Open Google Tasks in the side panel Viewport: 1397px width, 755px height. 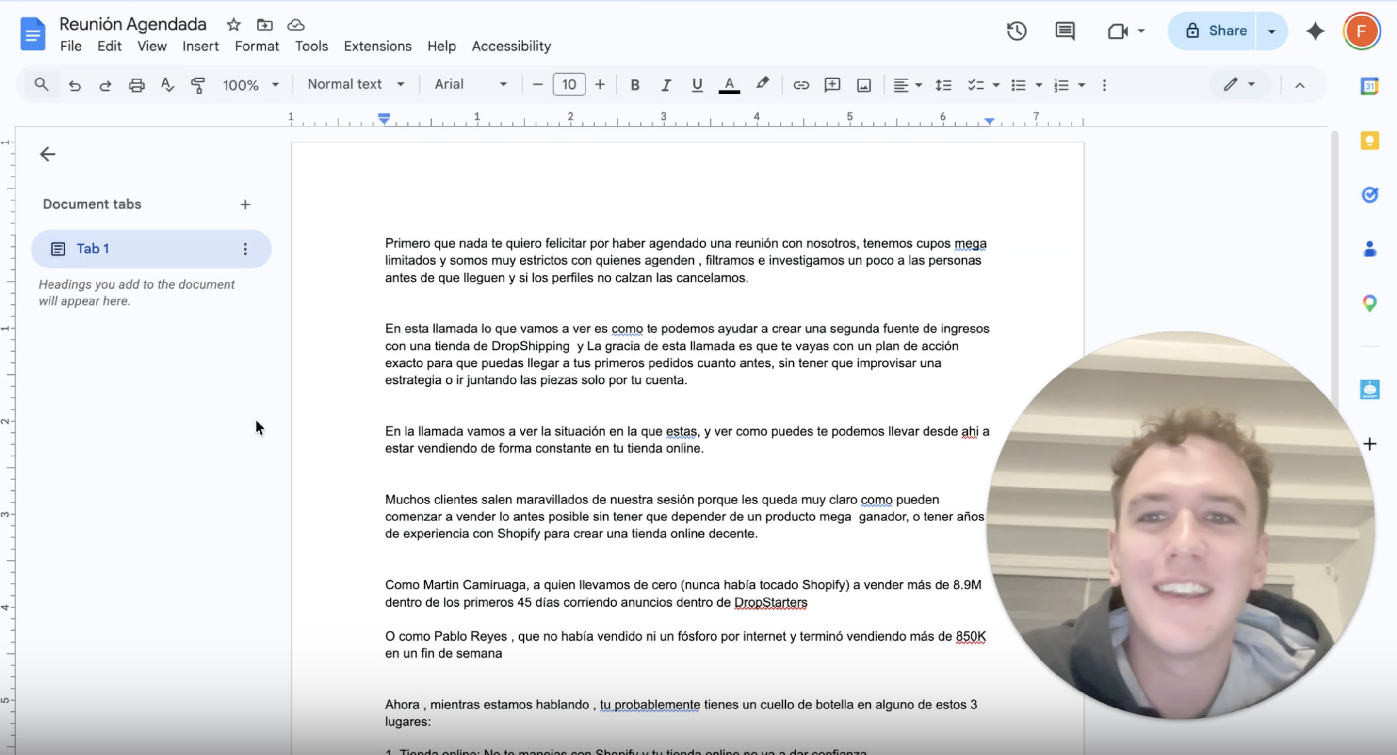tap(1369, 194)
